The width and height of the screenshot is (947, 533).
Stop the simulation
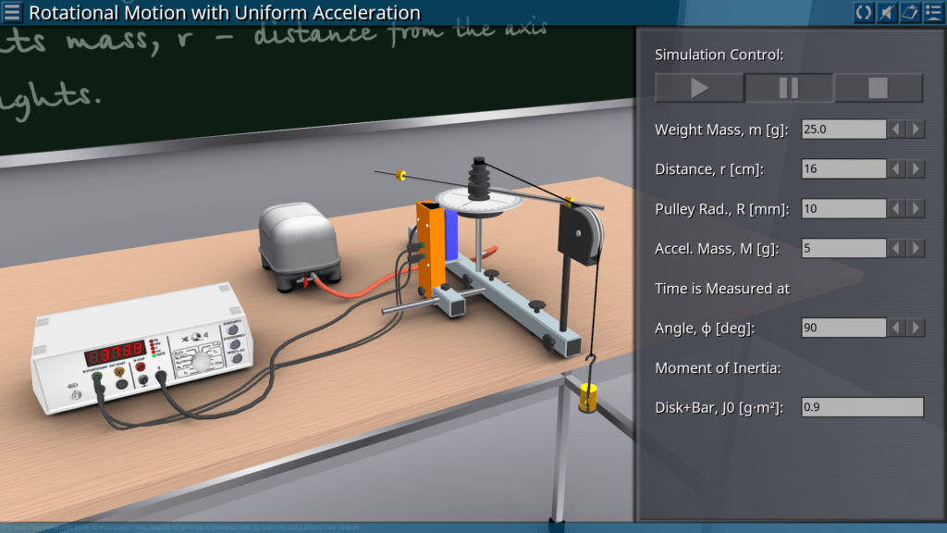point(878,88)
